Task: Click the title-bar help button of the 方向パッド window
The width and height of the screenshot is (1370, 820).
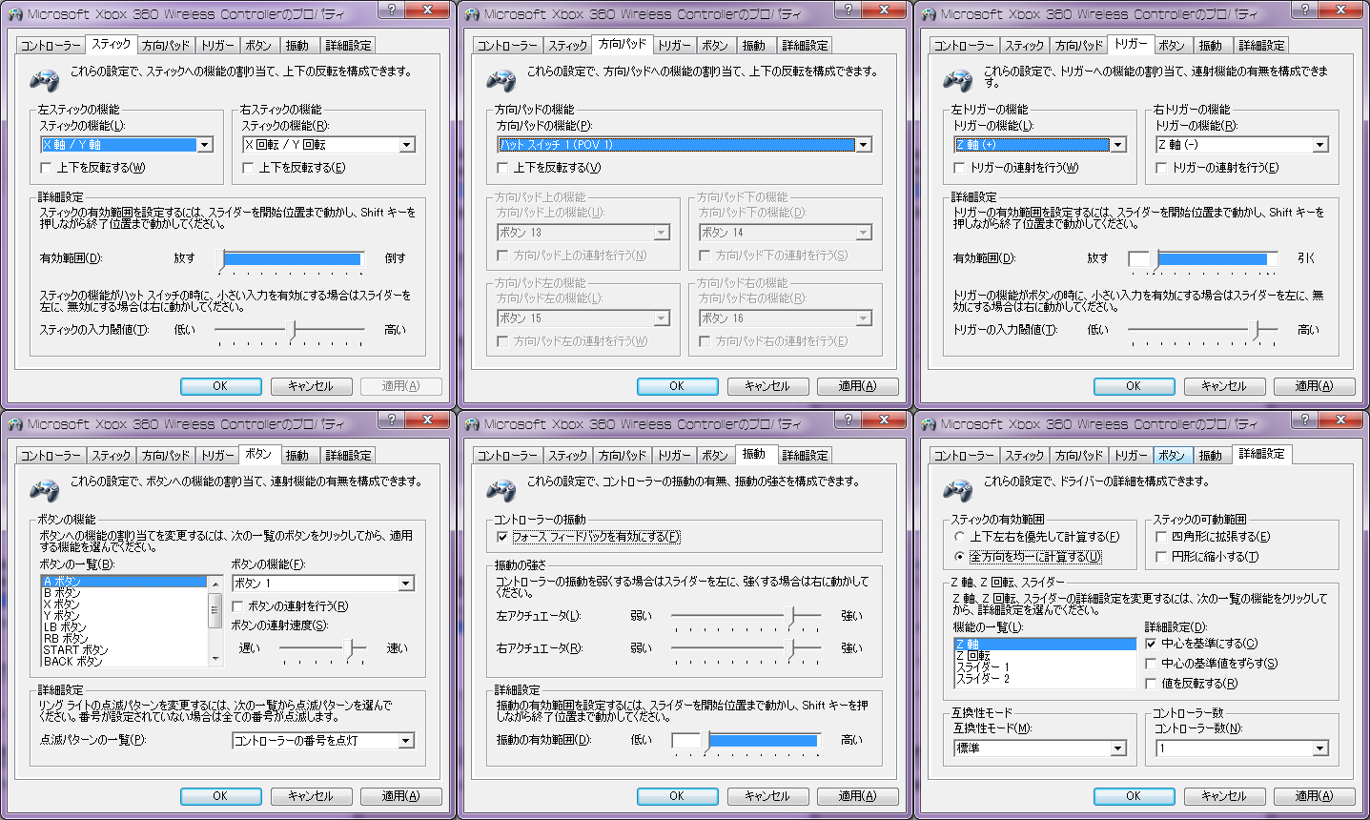Action: tap(848, 10)
